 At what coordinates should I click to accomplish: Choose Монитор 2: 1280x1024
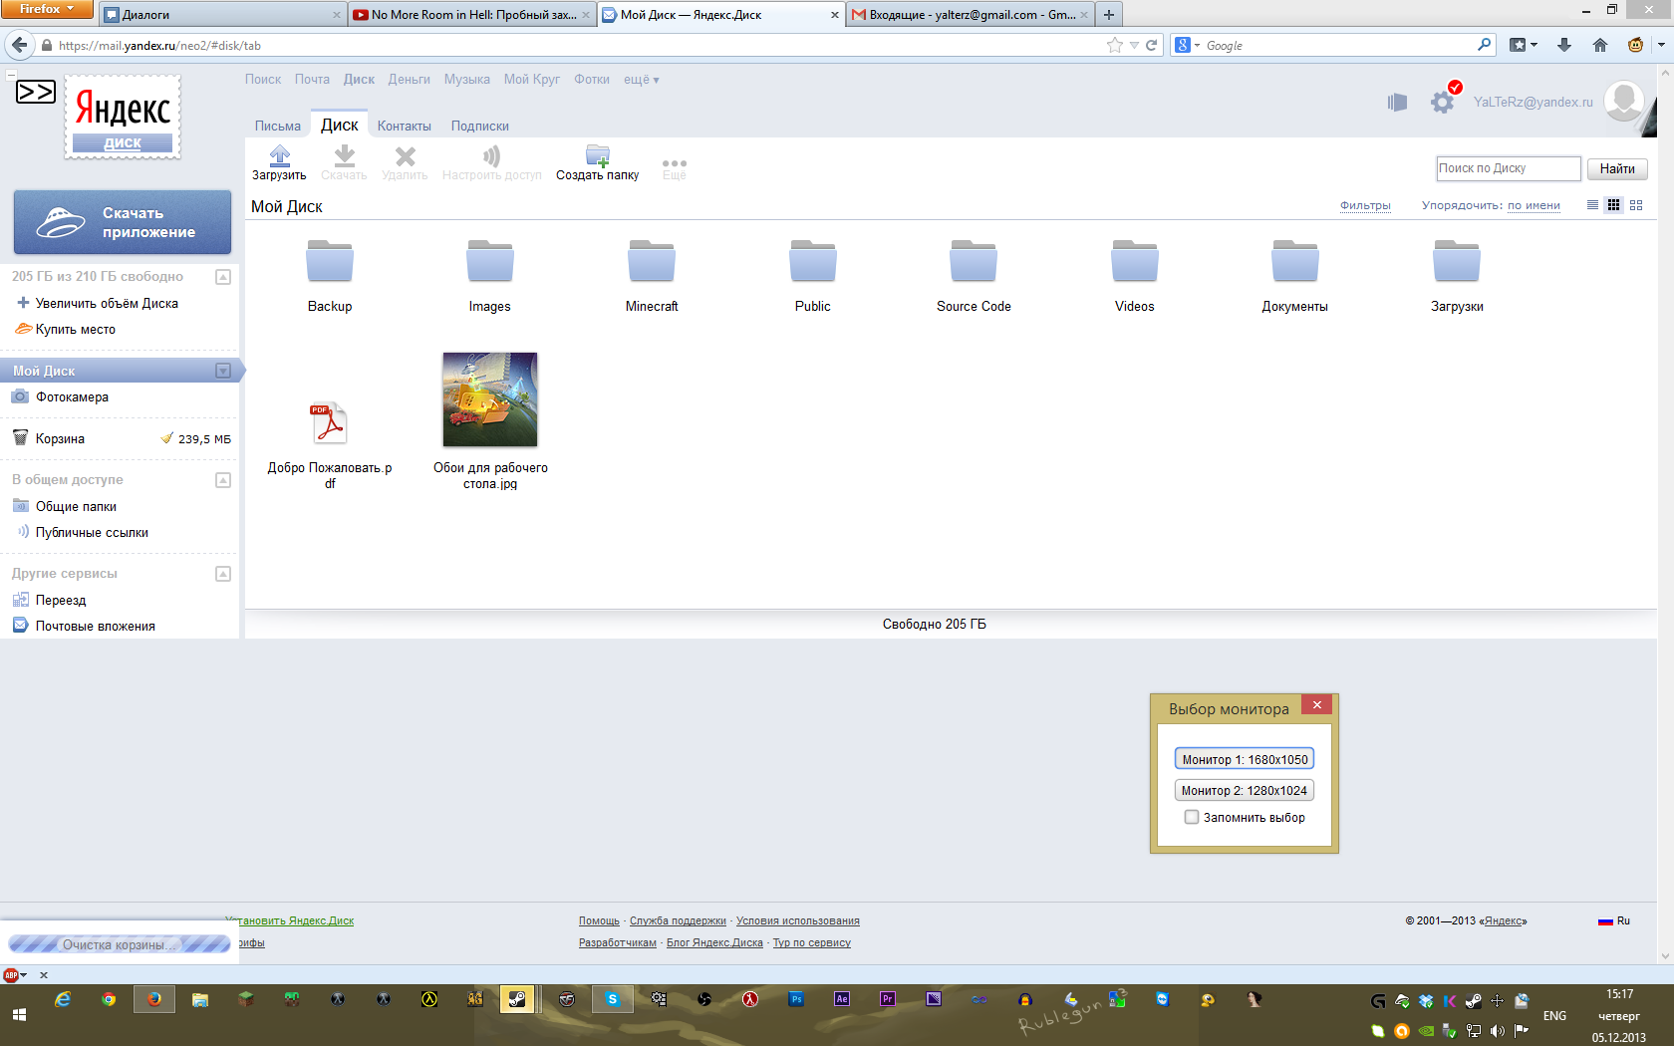pyautogui.click(x=1245, y=790)
